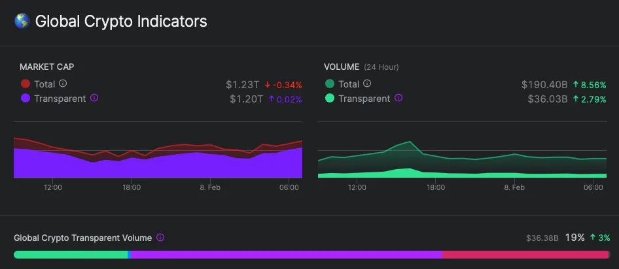
Task: Click the 8. Feb label on the market cap chart
Action: click(x=210, y=187)
